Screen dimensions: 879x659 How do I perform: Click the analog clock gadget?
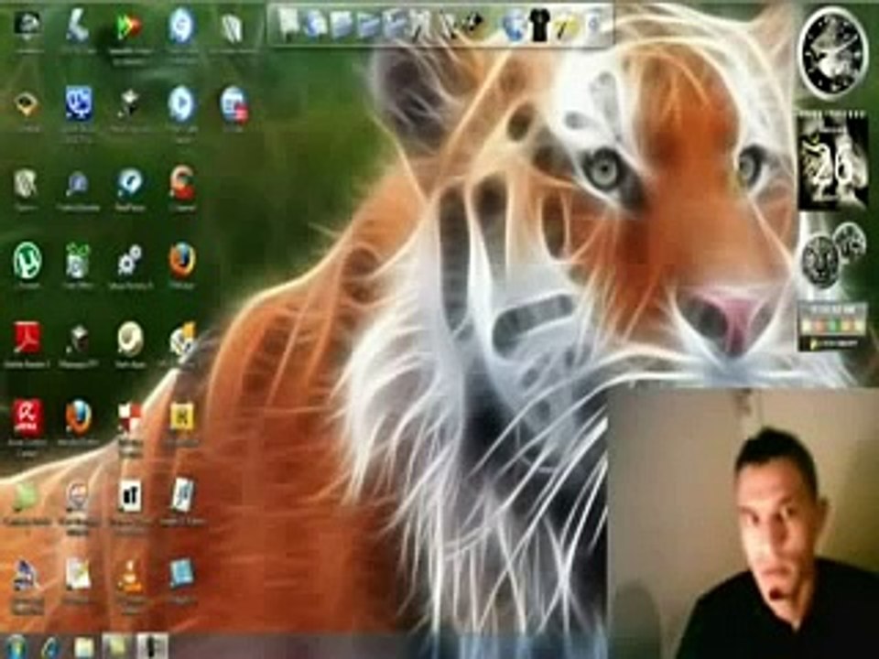coord(832,52)
